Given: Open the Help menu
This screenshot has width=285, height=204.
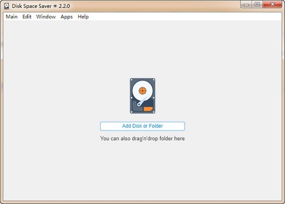Looking at the screenshot, I should pos(83,17).
